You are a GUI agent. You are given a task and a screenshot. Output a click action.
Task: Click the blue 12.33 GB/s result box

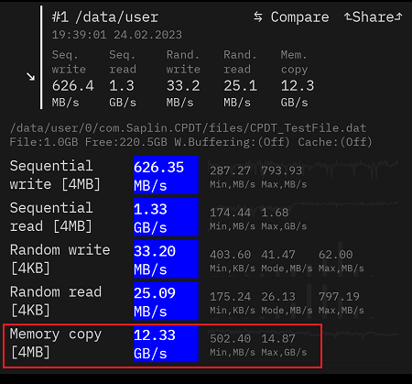coord(166,344)
